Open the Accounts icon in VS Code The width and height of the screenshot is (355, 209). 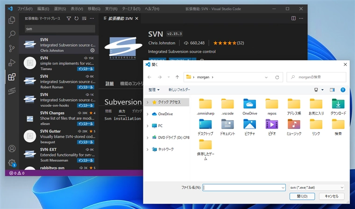tap(12, 149)
